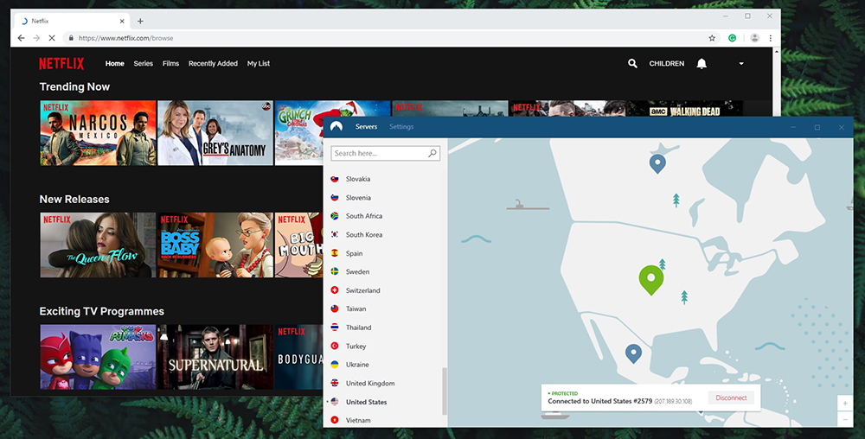Click the Turkey flag icon
Screen dimensions: 865x439
pos(334,346)
